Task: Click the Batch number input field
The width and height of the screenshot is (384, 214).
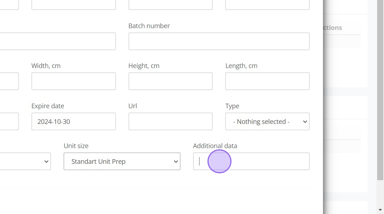Action: tap(219, 41)
